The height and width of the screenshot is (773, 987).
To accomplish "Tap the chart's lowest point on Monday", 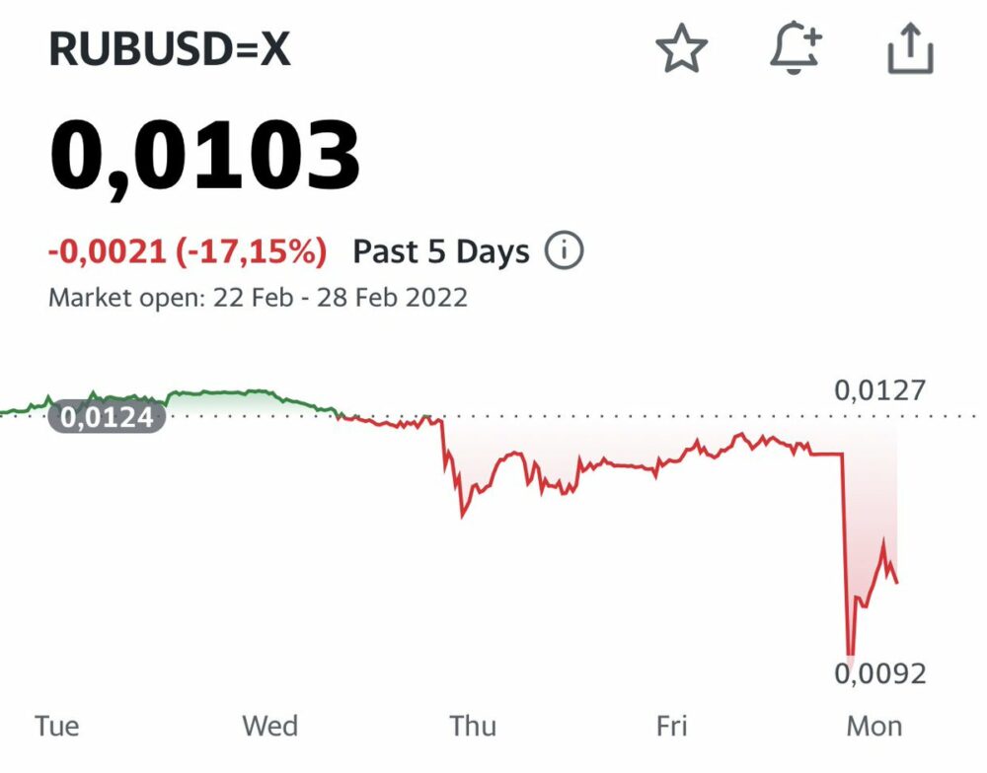I will [x=849, y=654].
